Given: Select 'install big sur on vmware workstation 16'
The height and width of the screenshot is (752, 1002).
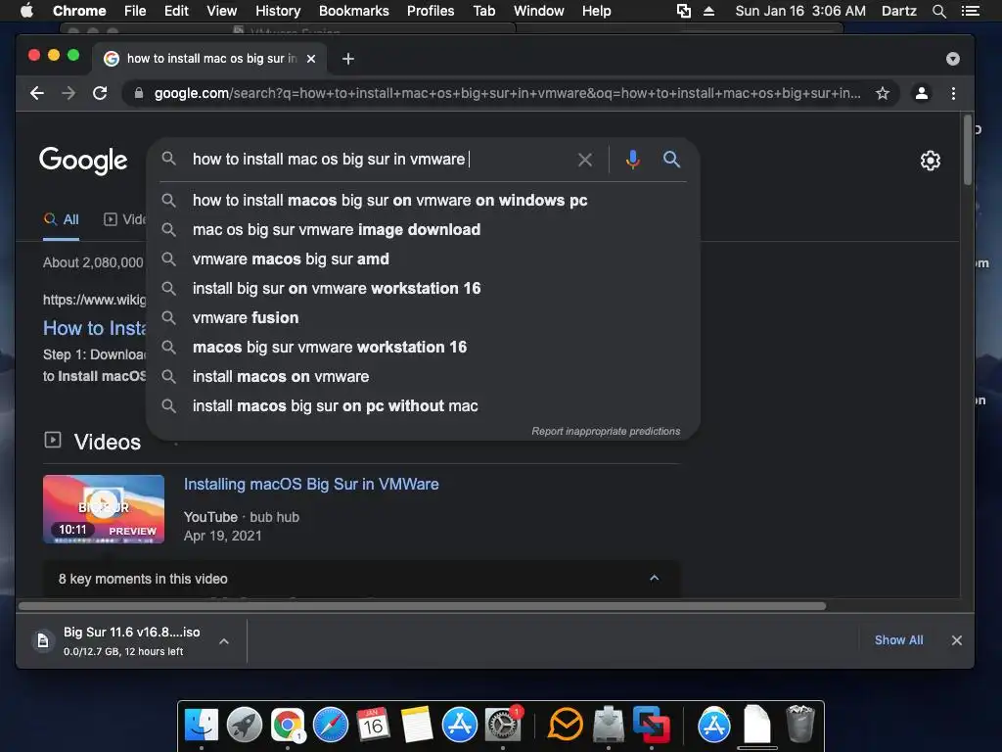Looking at the screenshot, I should [x=423, y=289].
